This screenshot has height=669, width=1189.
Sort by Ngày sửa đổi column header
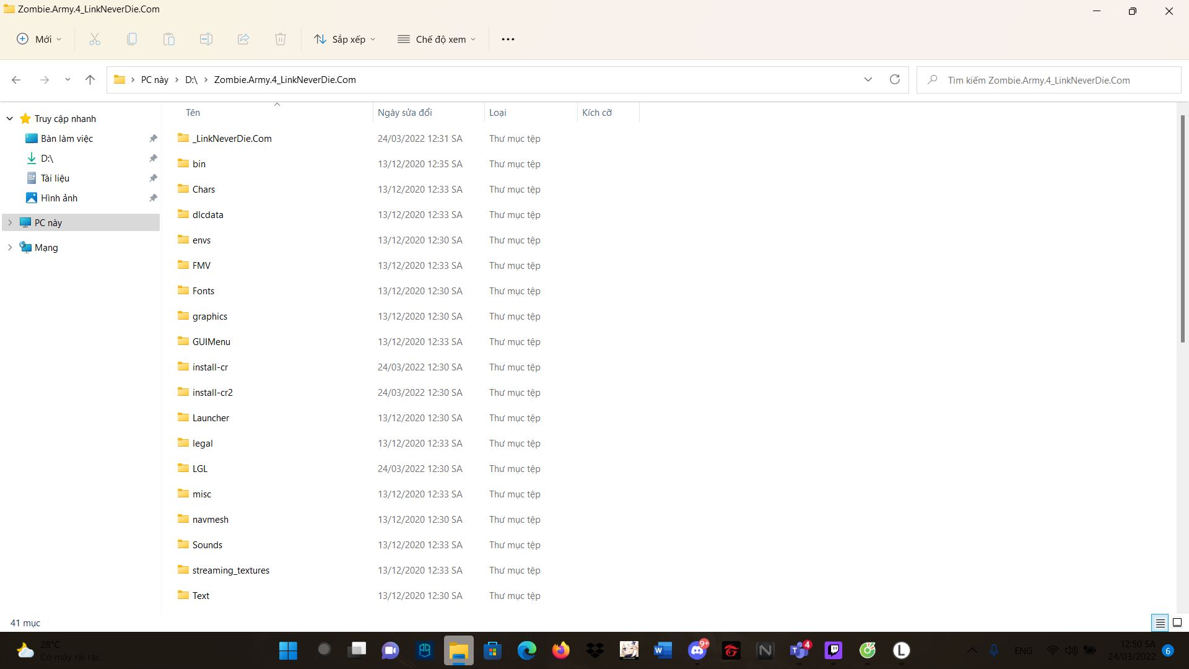point(405,112)
